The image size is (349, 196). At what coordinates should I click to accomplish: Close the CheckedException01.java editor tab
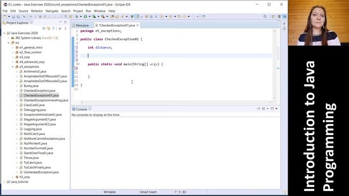137,26
